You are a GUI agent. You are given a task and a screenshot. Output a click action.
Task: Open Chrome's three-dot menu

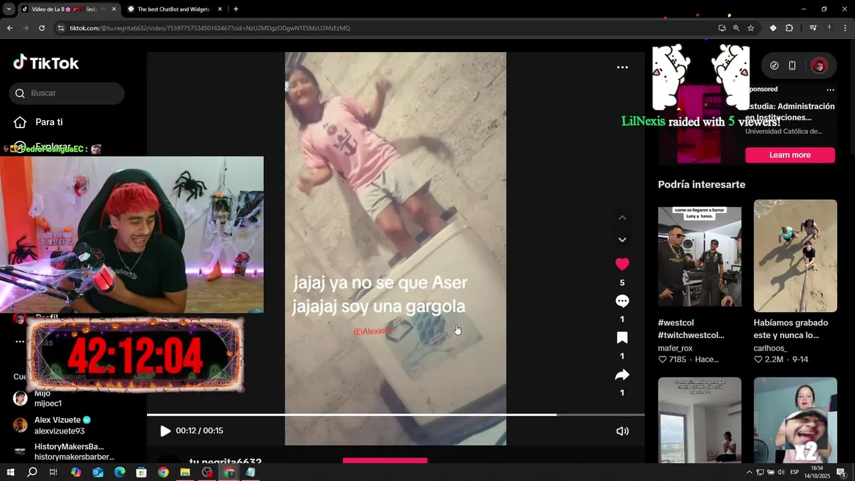[x=846, y=28]
